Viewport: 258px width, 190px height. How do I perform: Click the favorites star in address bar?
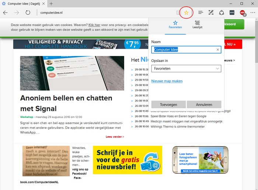pos(186,13)
